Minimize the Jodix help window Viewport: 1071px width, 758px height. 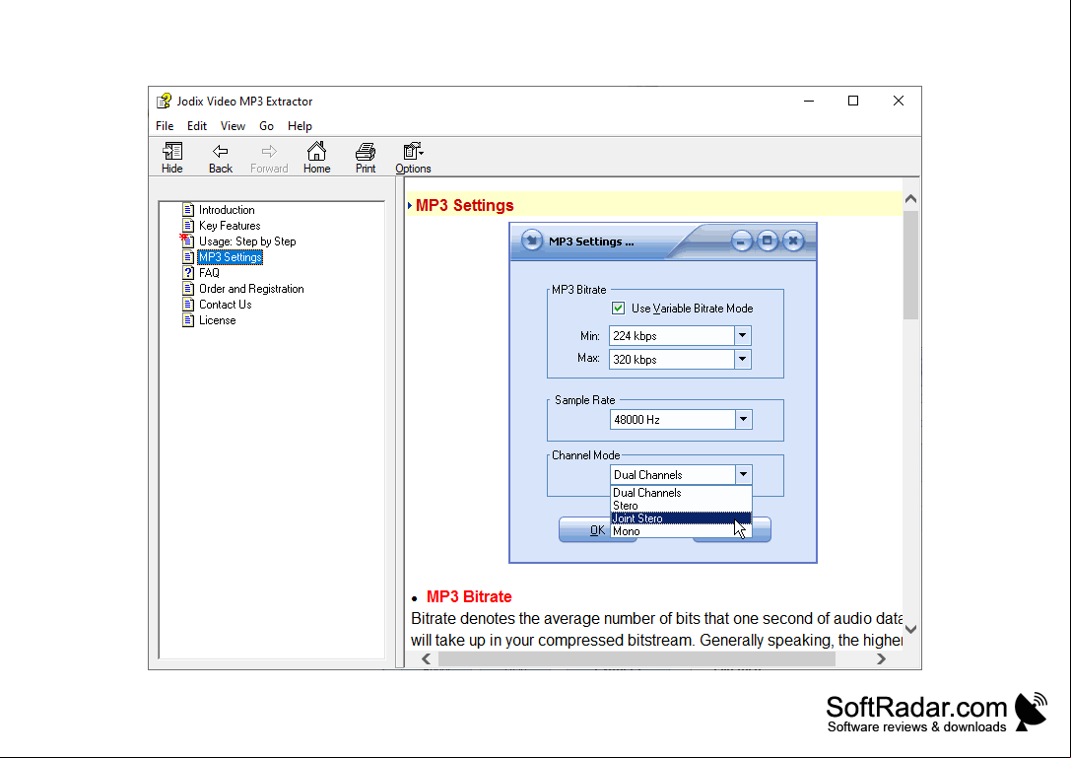point(809,102)
